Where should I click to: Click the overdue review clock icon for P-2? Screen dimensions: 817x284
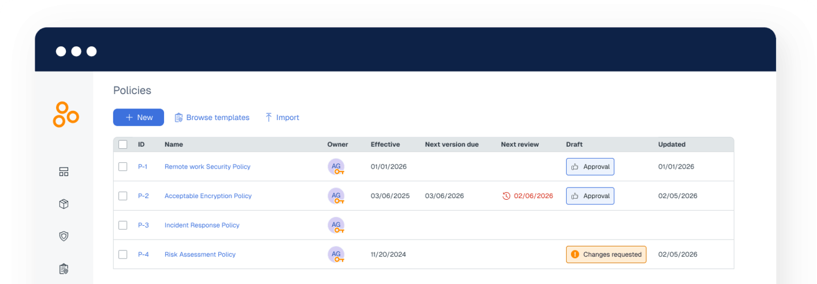point(506,196)
